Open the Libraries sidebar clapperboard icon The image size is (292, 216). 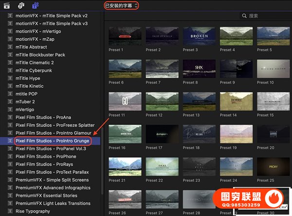(x=7, y=5)
